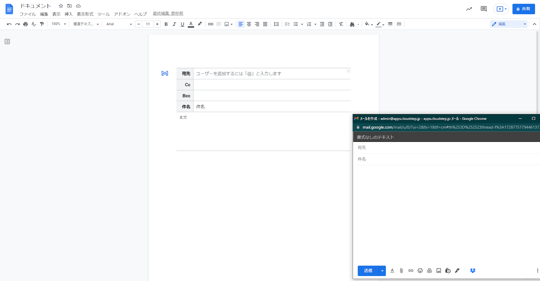Insert emoji in the Gmail compose window
The image size is (540, 281).
pos(420,271)
